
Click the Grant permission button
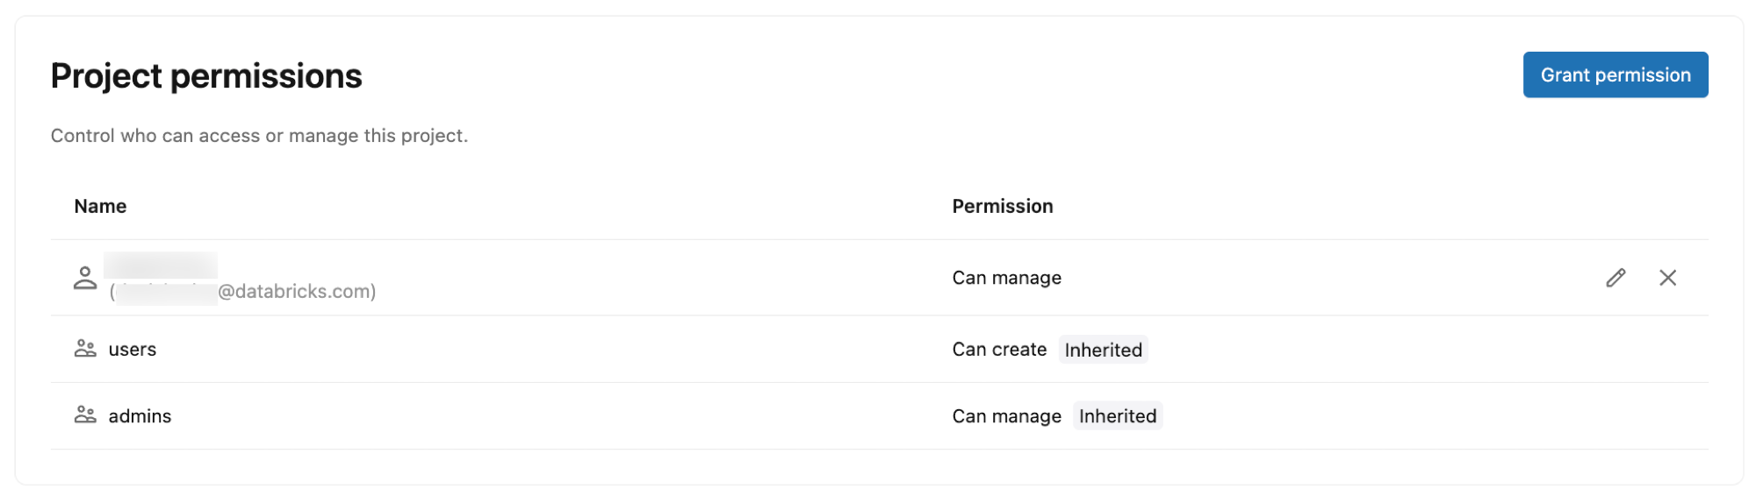click(1615, 75)
